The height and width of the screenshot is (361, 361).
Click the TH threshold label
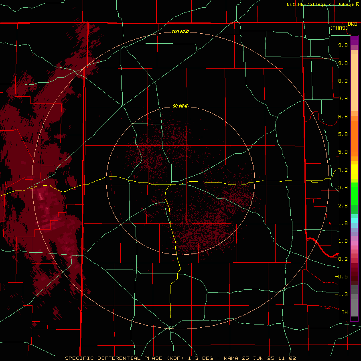click(x=345, y=312)
